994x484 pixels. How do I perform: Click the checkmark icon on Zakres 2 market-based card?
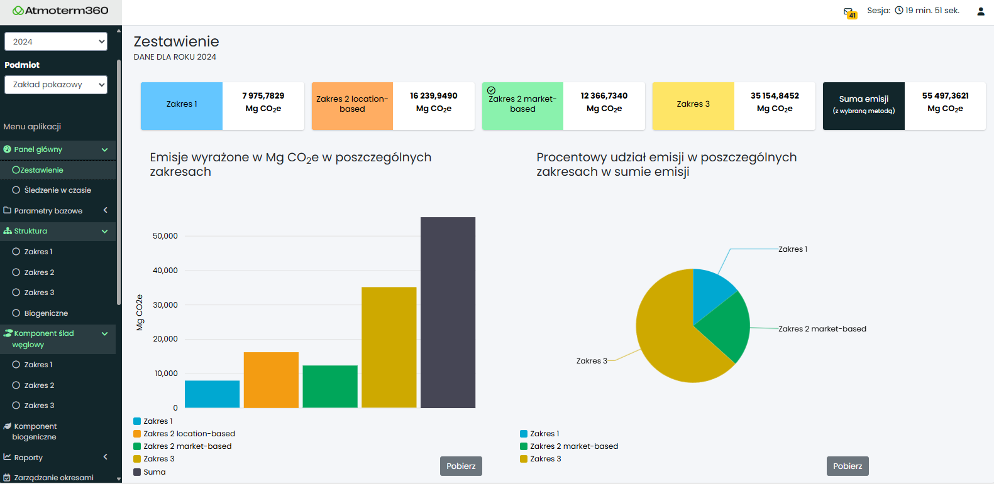point(491,90)
